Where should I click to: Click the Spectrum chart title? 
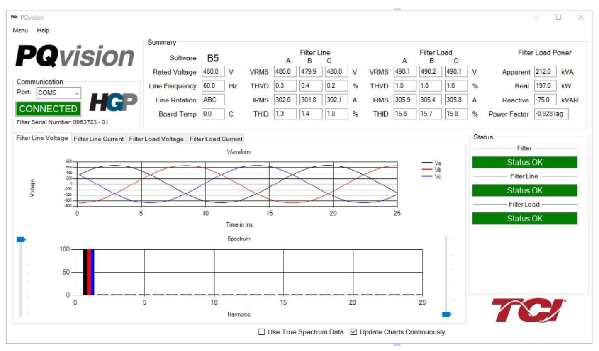[239, 239]
